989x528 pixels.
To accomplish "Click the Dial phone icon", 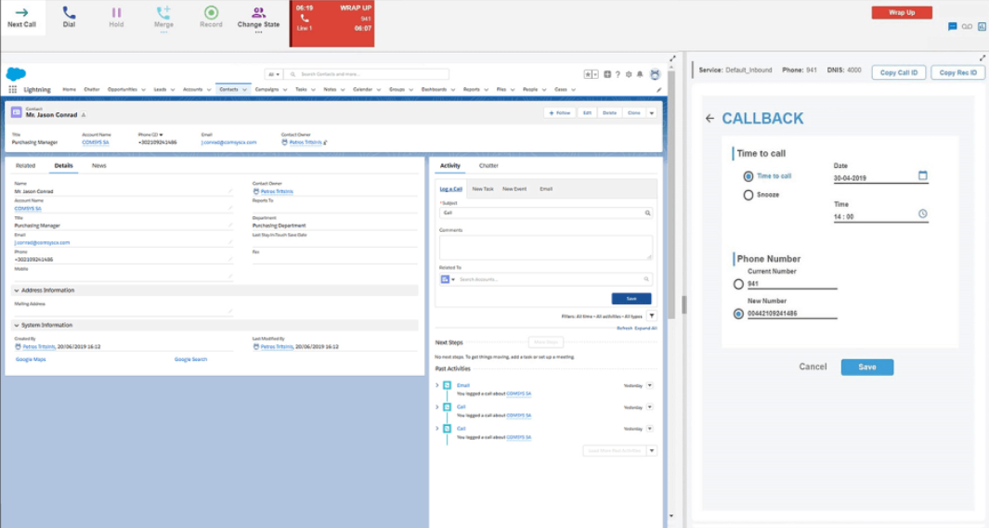I will click(69, 13).
